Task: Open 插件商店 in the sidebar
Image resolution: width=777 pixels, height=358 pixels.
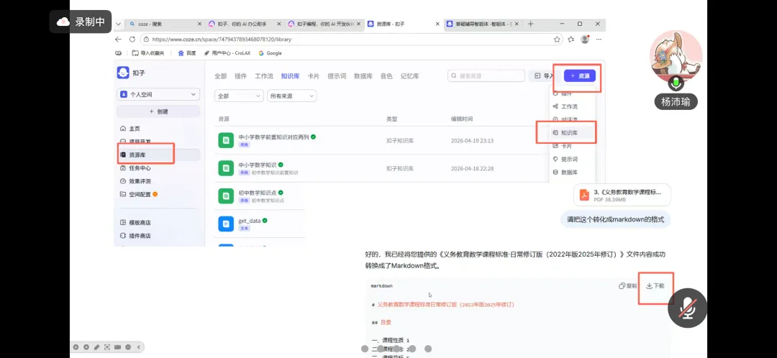Action: (136, 236)
